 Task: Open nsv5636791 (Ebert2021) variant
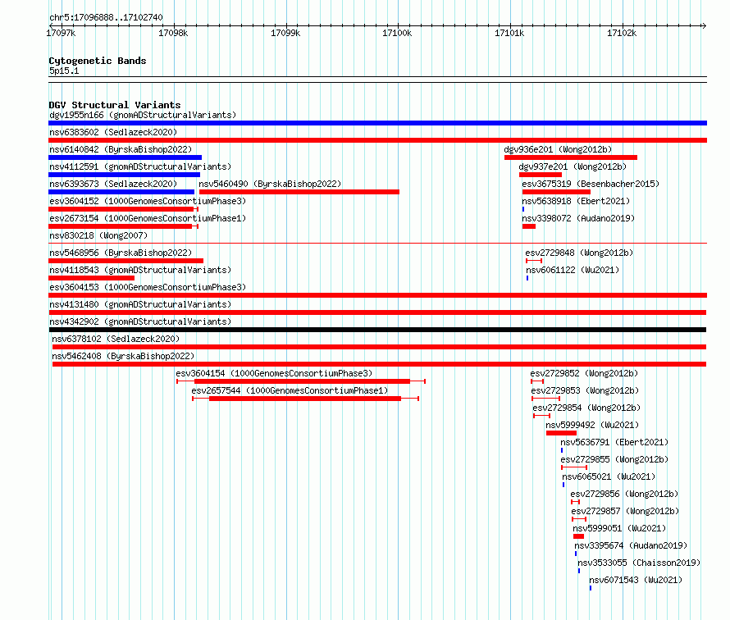tap(614, 442)
